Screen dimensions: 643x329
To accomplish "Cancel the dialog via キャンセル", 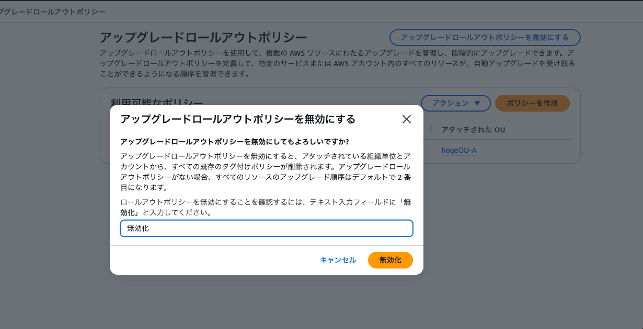I will pos(338,260).
